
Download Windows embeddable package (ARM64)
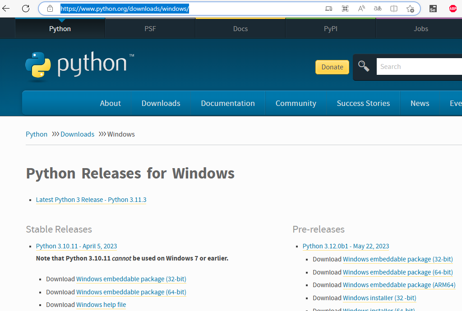click(399, 285)
